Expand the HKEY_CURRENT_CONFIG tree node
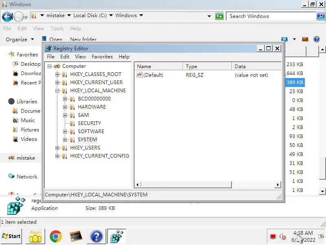The width and height of the screenshot is (326, 245). pyautogui.click(x=57, y=156)
